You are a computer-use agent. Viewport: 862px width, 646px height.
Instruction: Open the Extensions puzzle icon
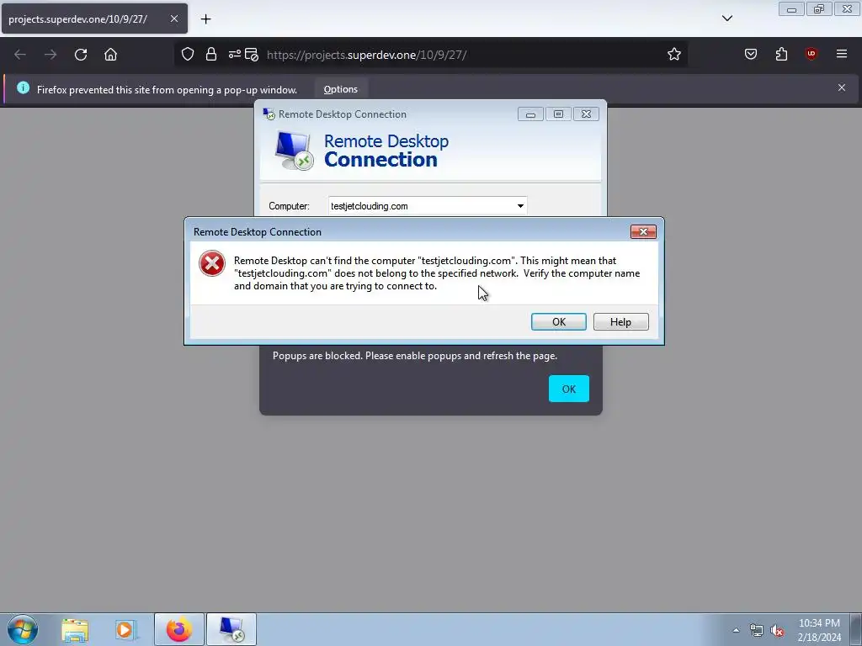point(781,54)
